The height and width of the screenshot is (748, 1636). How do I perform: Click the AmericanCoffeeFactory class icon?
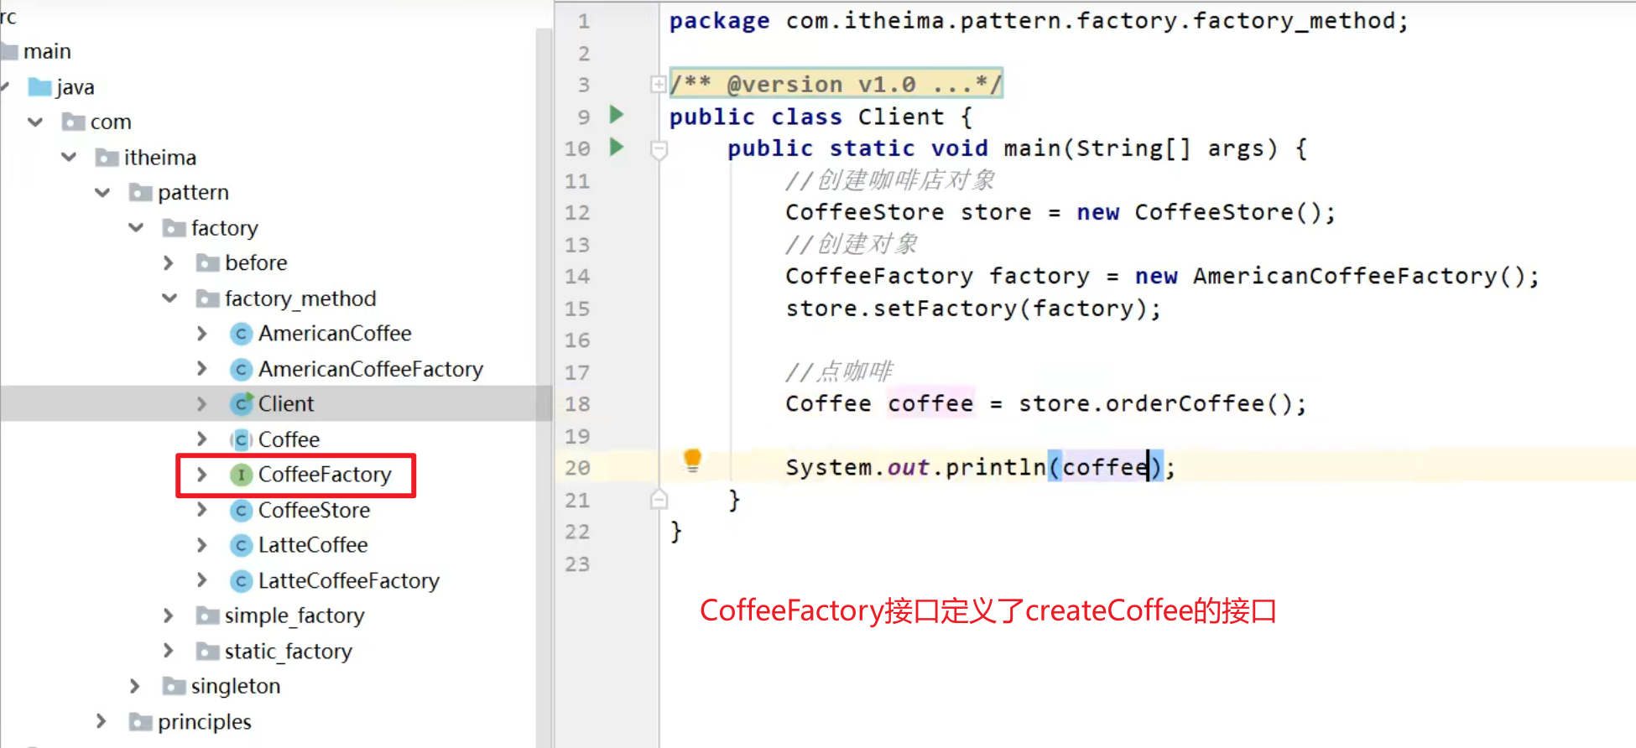tap(242, 369)
